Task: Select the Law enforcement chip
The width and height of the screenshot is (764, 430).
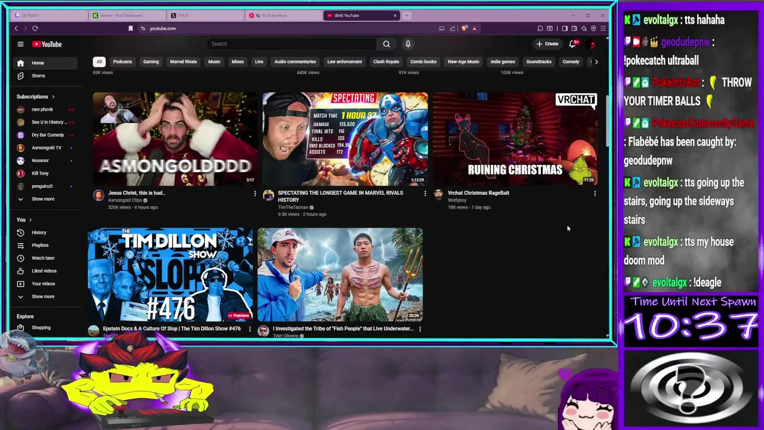Action: tap(344, 62)
